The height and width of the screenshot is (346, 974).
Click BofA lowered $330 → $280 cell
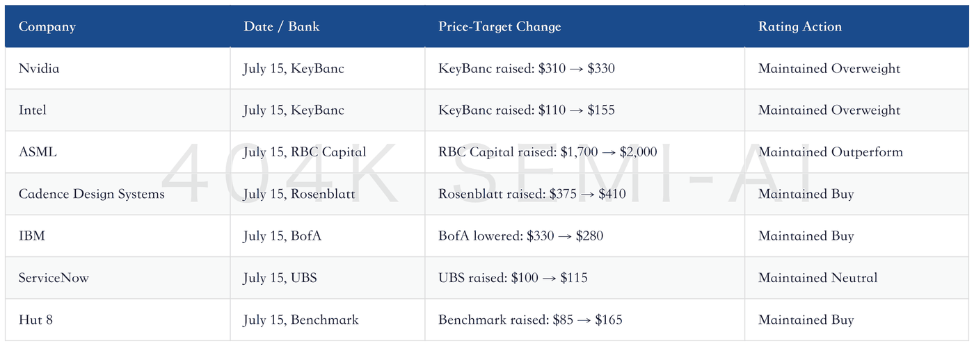[585, 236]
